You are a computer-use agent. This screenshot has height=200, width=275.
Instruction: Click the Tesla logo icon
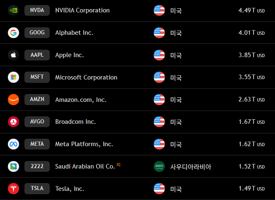coord(14,189)
